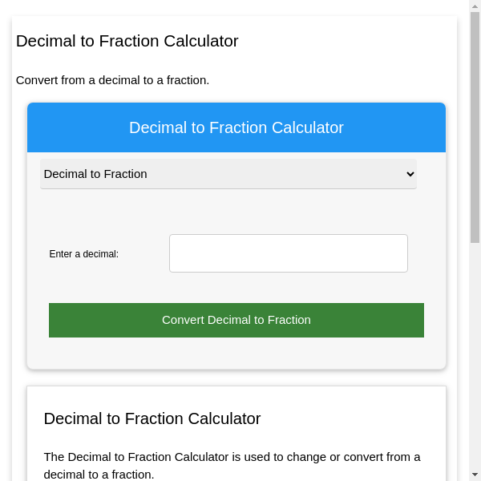Click the gray panel area below the green button
Image resolution: width=481 pixels, height=481 pixels.
coord(236,354)
